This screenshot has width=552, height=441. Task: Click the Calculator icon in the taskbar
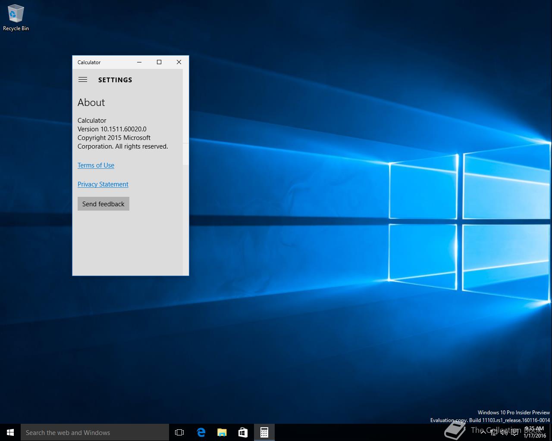[264, 432]
